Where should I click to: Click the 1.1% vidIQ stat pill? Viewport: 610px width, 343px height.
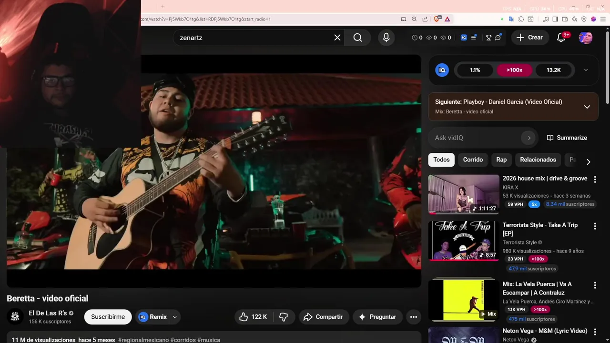tap(475, 70)
